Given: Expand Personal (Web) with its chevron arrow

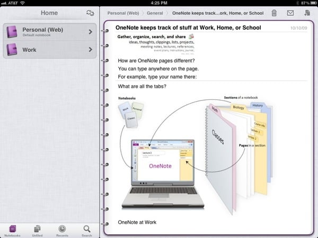Looking at the screenshot, I should (91, 32).
